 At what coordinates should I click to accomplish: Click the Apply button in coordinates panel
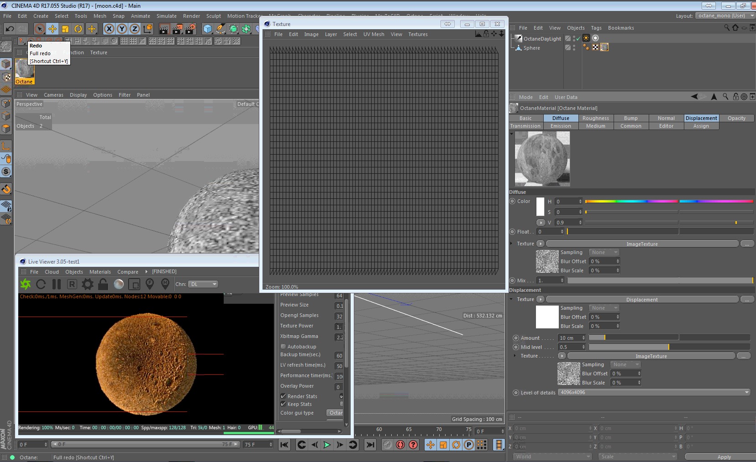click(724, 457)
